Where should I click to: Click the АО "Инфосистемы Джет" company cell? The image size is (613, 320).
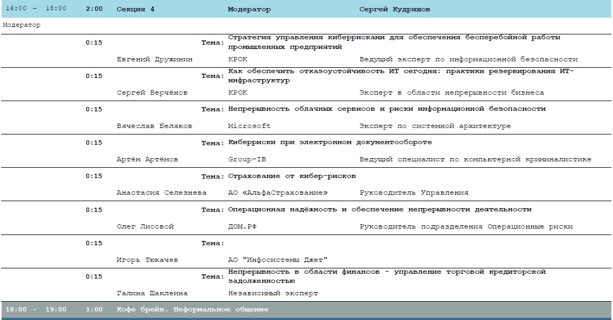point(278,260)
